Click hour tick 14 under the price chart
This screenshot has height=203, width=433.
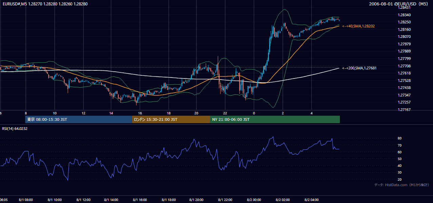coord(111,113)
